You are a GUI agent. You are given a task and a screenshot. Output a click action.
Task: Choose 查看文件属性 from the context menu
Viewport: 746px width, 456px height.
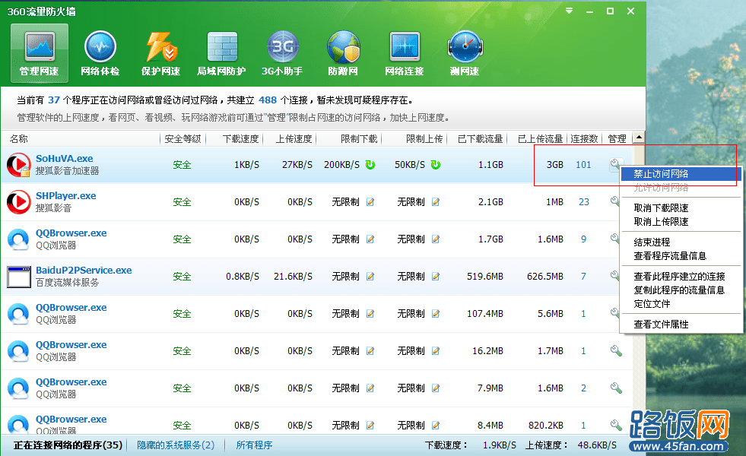(661, 325)
